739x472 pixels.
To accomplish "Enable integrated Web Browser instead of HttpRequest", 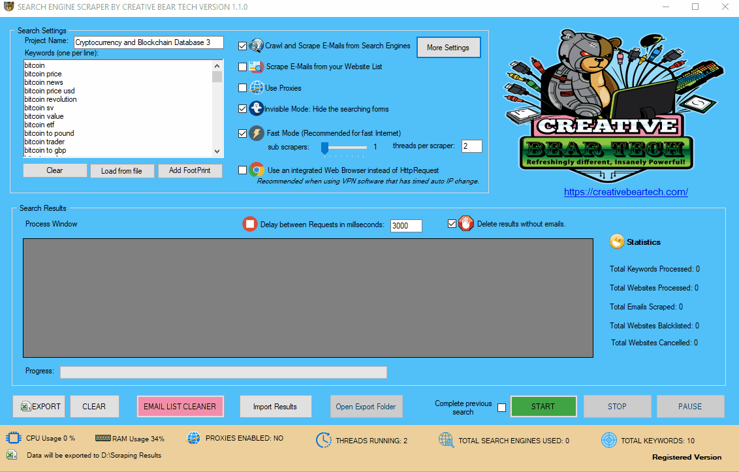I will (x=242, y=170).
